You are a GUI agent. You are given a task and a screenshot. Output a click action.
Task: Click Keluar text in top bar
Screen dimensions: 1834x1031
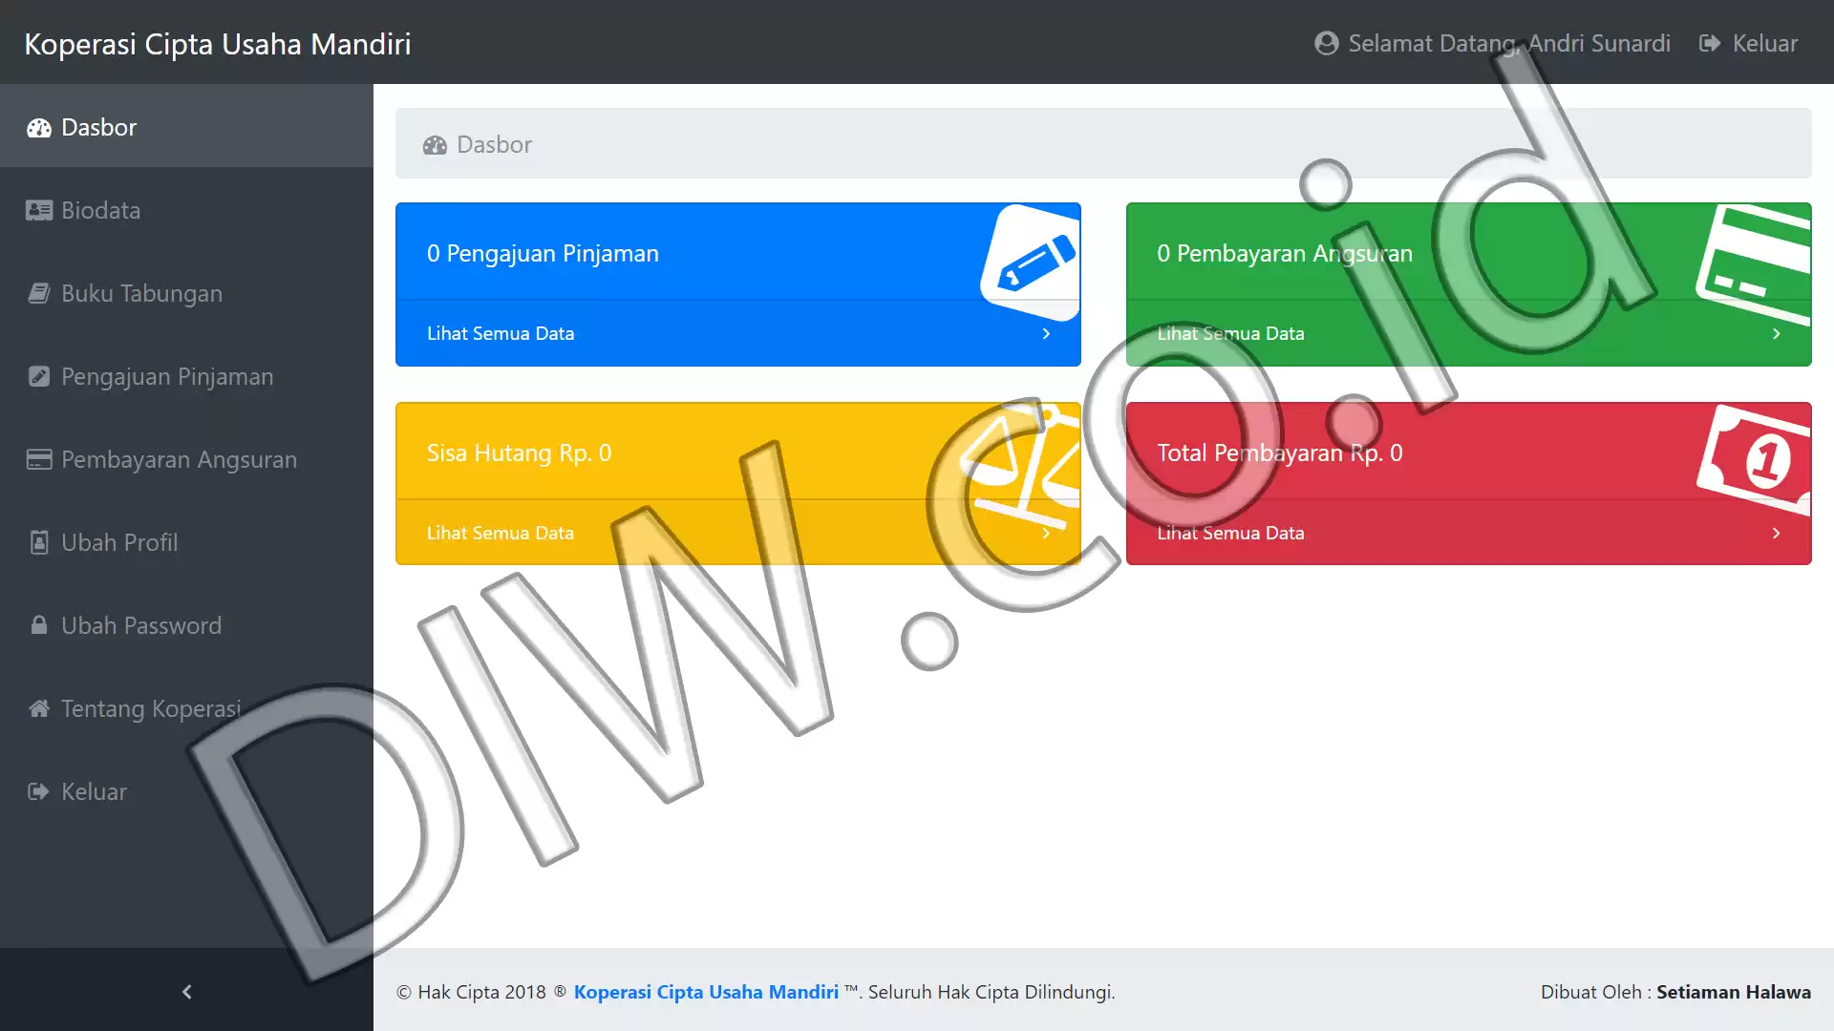tap(1764, 44)
